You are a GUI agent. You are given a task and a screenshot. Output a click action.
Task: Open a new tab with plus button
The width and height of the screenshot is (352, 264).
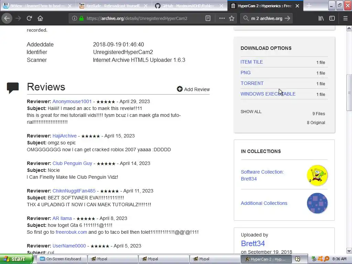[309, 5]
